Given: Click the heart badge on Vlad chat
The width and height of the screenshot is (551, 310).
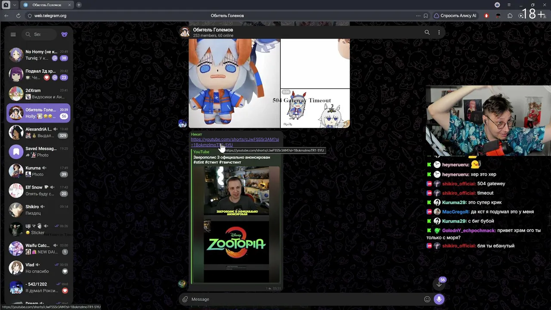Looking at the screenshot, I should pyautogui.click(x=65, y=271).
